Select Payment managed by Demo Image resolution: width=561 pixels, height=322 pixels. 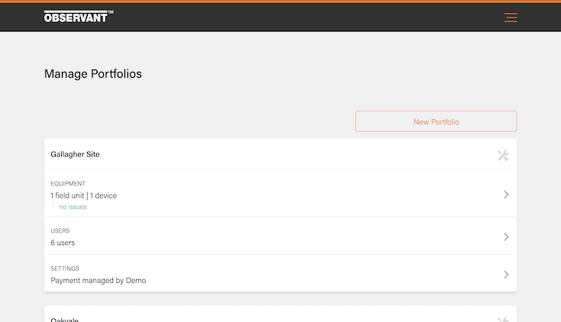pyautogui.click(x=98, y=280)
